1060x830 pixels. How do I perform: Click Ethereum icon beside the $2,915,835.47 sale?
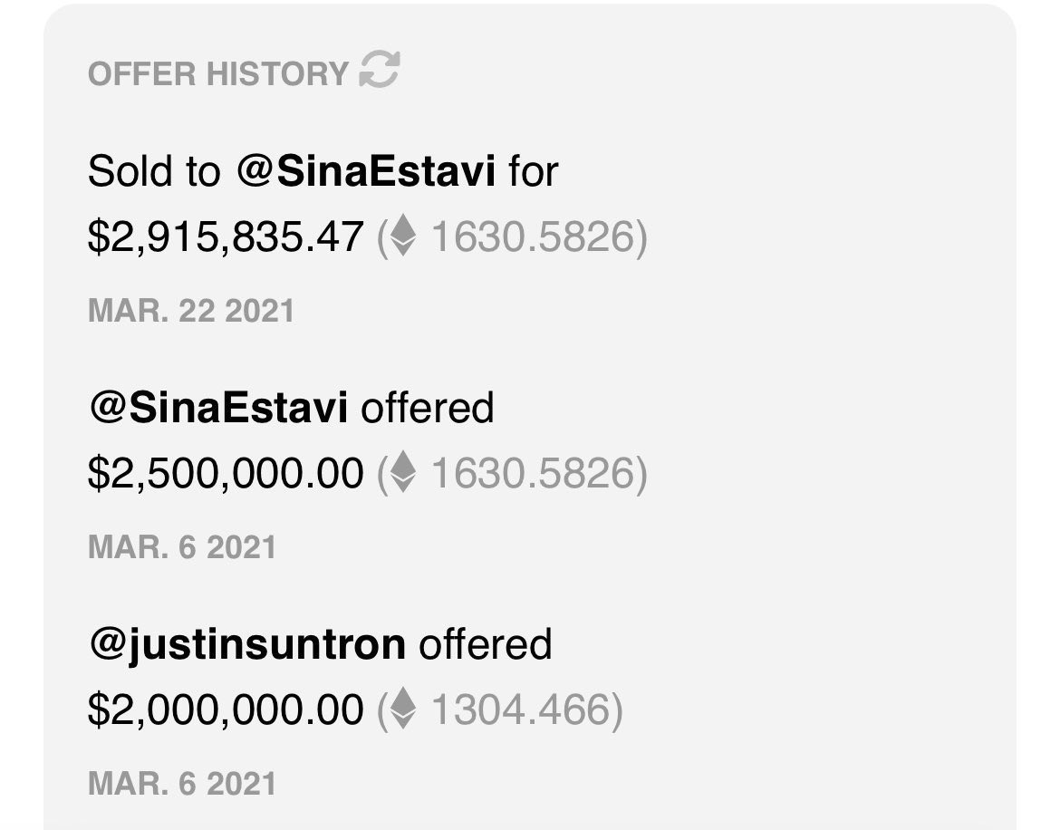[x=402, y=237]
